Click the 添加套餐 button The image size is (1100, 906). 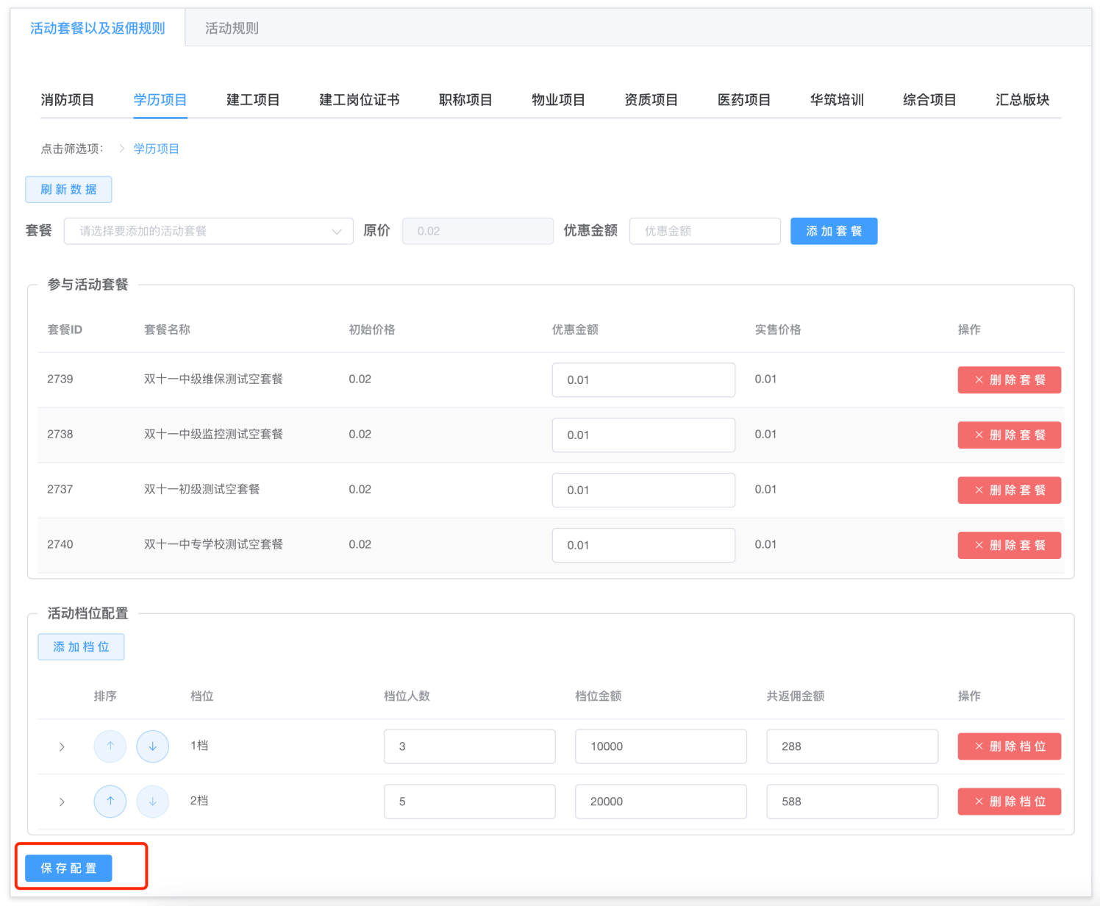pos(834,231)
